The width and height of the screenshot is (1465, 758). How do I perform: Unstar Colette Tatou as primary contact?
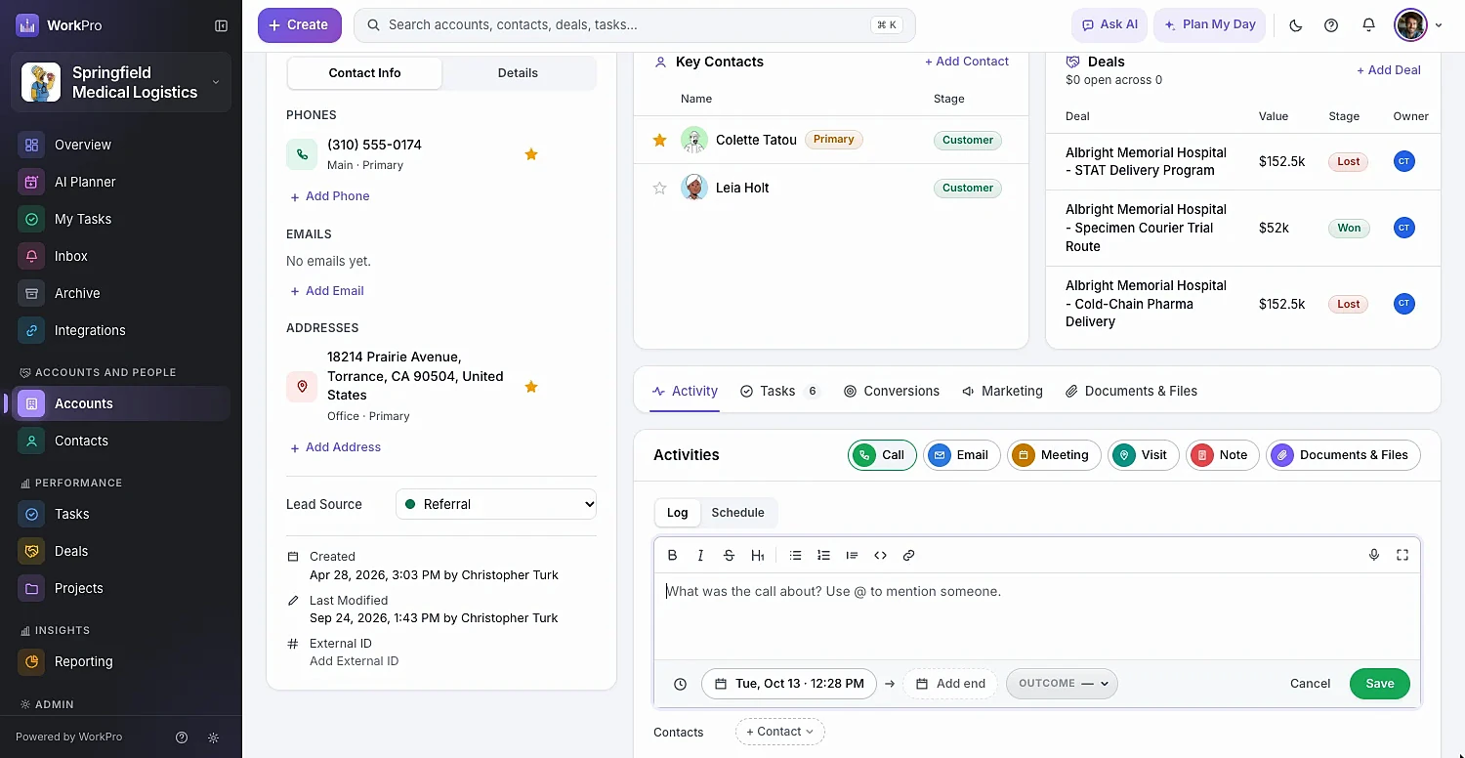[x=659, y=140]
